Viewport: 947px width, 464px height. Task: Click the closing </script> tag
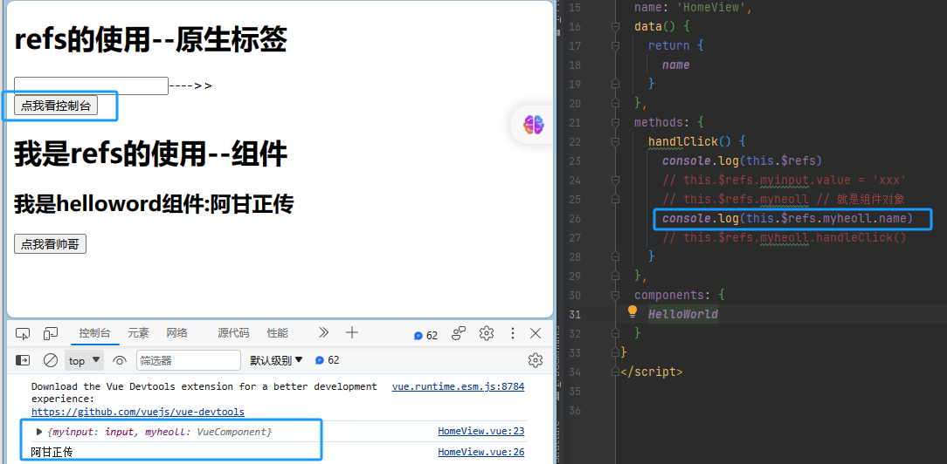652,372
